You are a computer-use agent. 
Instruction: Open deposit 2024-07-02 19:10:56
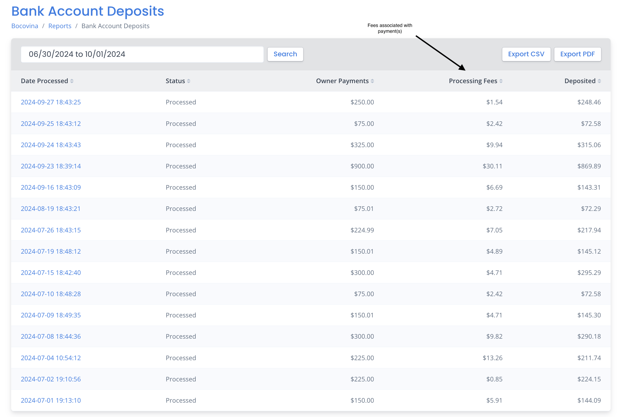click(x=51, y=379)
